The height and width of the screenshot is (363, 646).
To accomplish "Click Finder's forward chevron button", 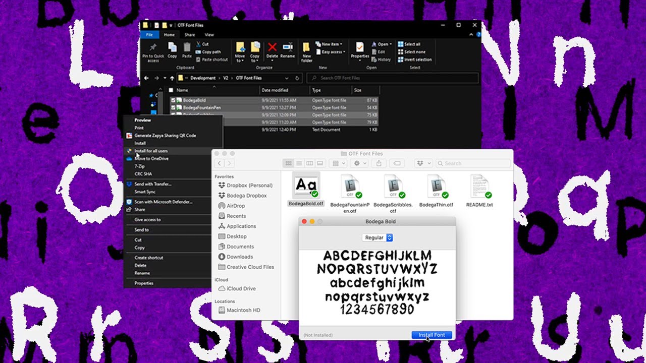I will 230,163.
